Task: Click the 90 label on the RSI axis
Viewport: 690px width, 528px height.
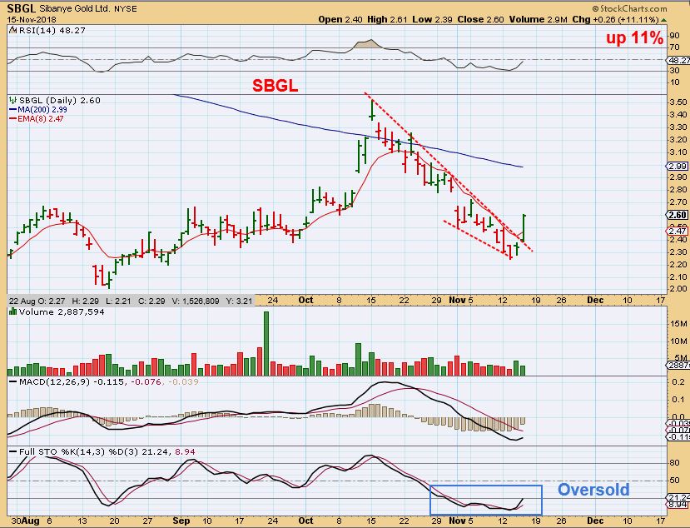Action: [x=674, y=36]
